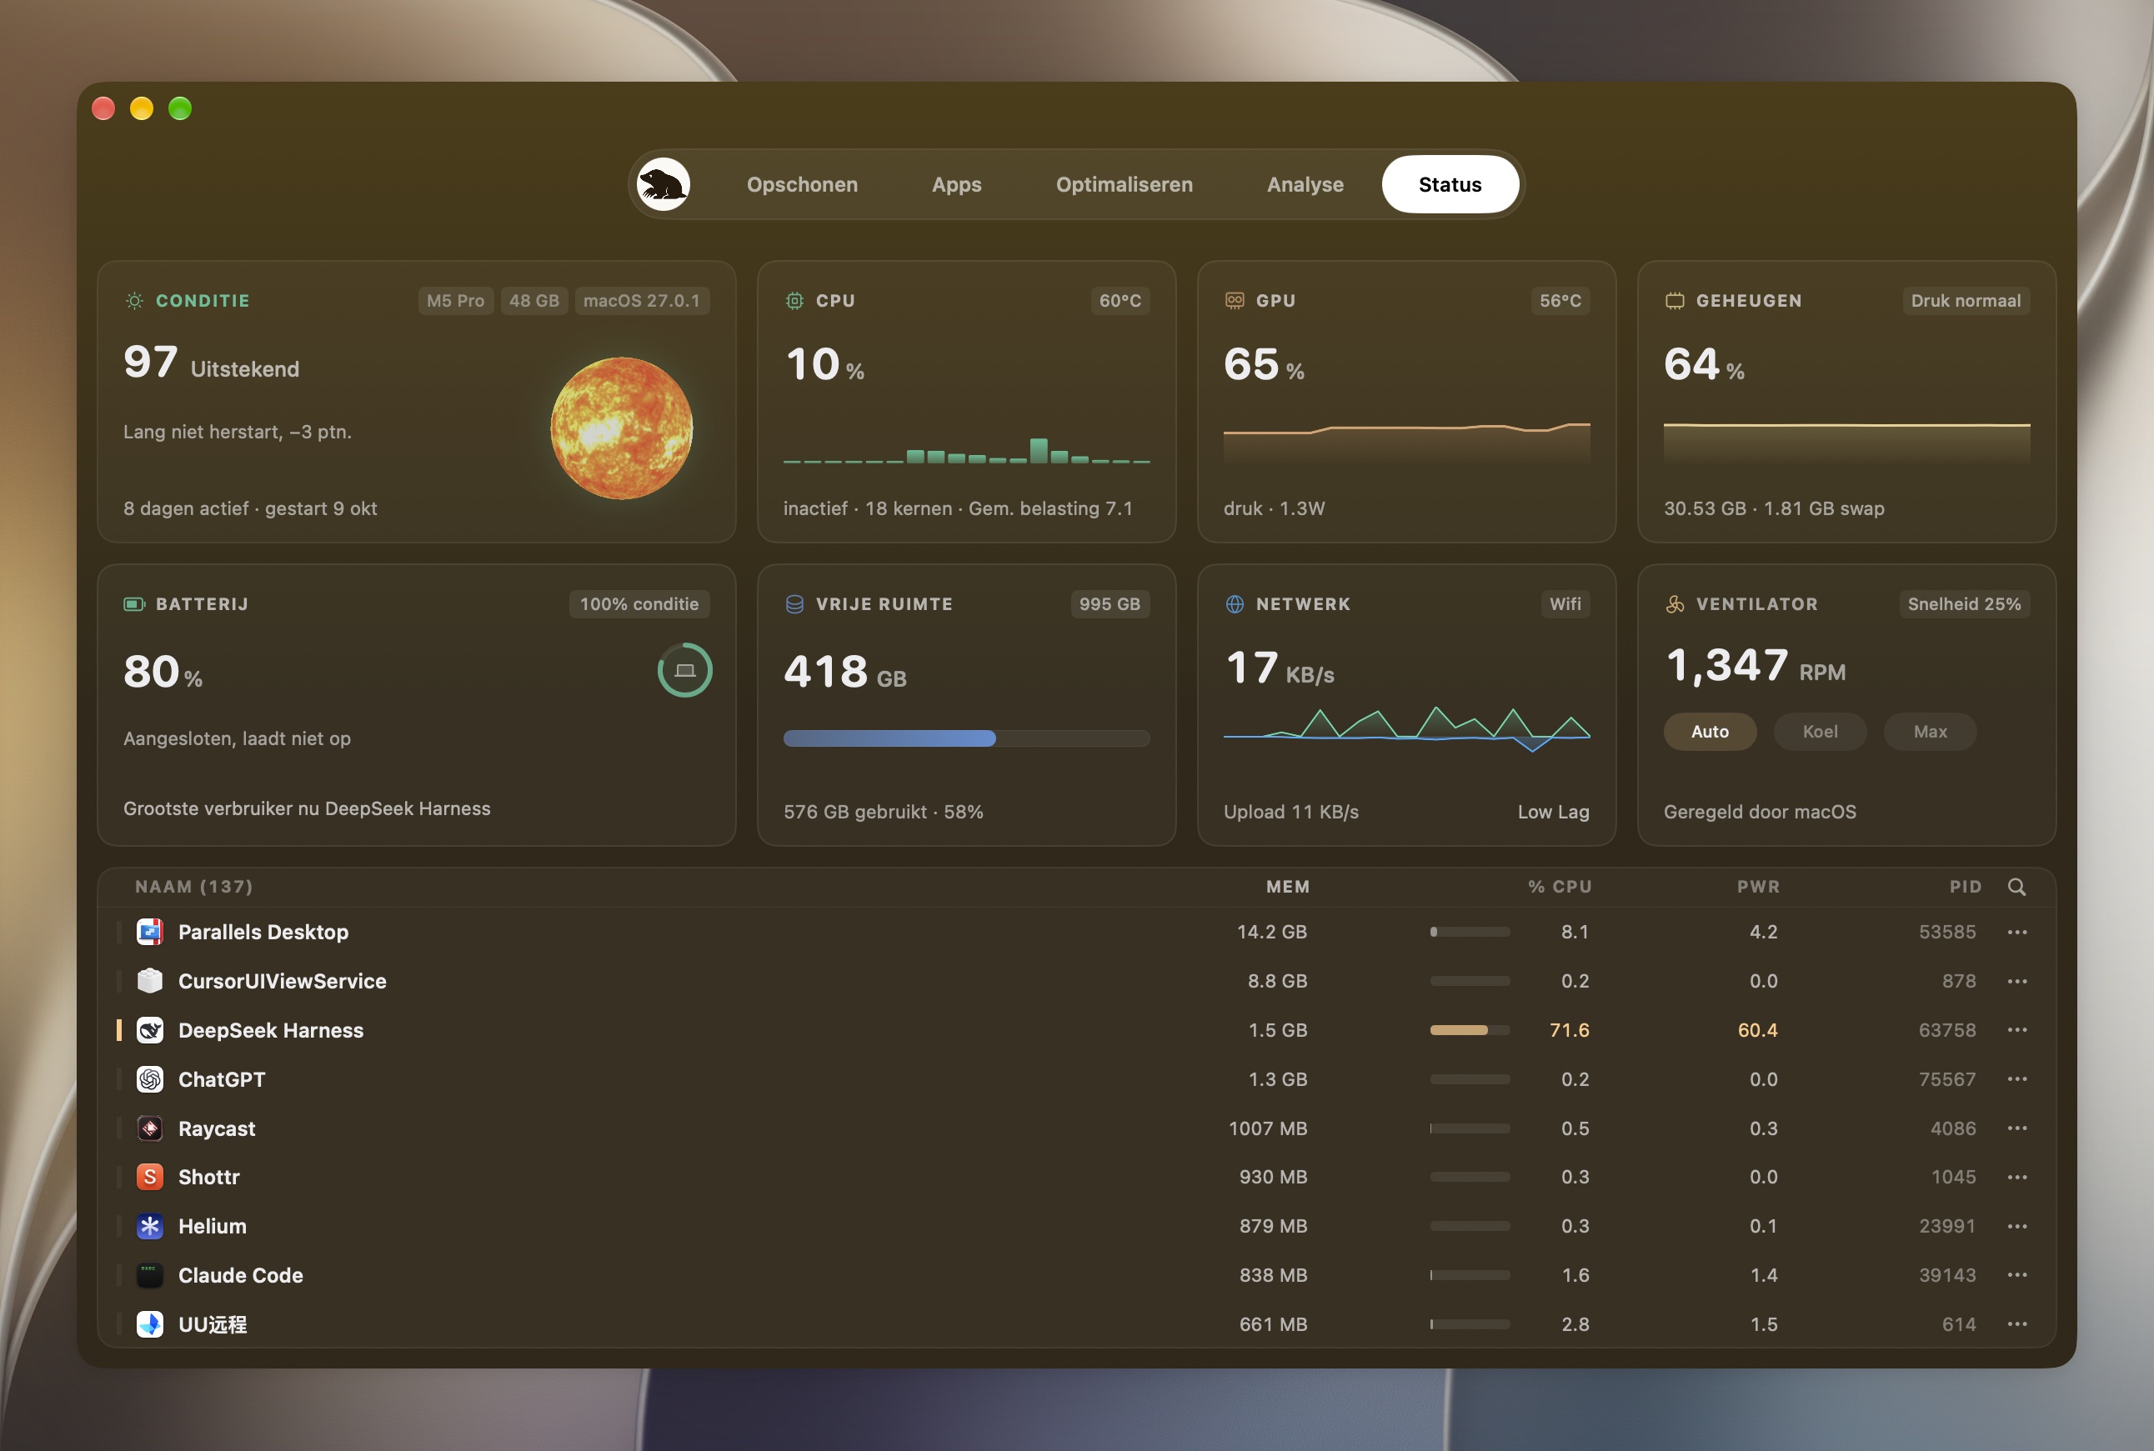The height and width of the screenshot is (1451, 2154).
Task: Click the Snelheid 25% badge
Action: click(1963, 604)
